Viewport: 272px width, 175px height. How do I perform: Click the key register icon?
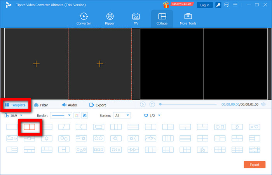pyautogui.click(x=218, y=5)
